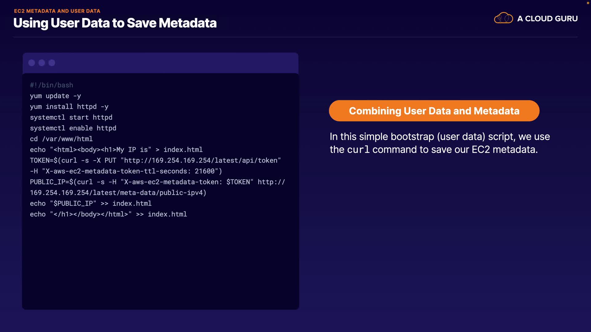The height and width of the screenshot is (332, 591).
Task: Click the yum update -y code line
Action: point(55,96)
